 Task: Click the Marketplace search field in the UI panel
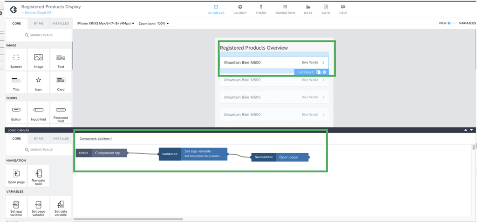coord(38,35)
